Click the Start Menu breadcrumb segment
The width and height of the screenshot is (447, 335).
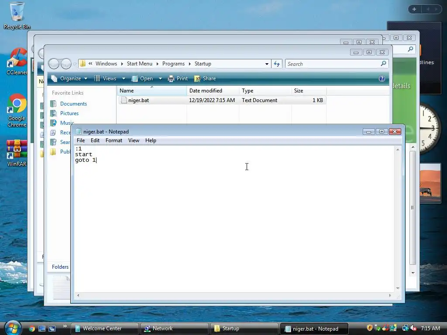coord(139,64)
